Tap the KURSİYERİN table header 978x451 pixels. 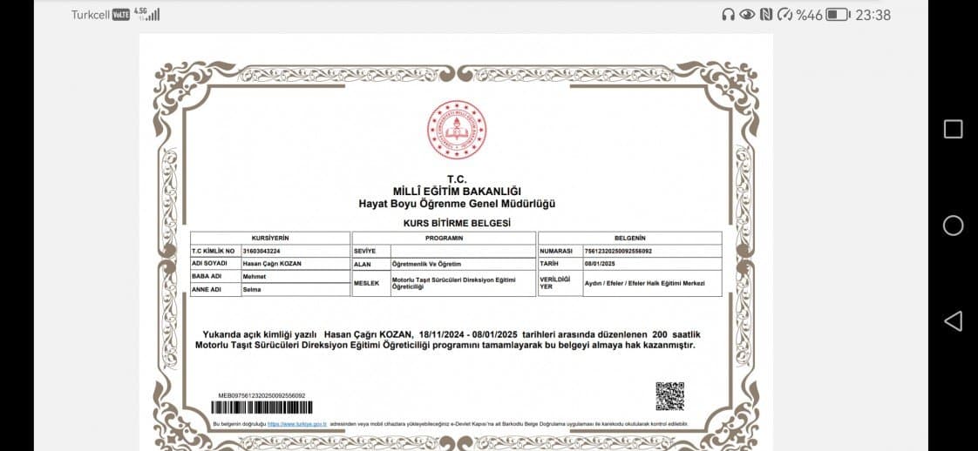tap(270, 238)
